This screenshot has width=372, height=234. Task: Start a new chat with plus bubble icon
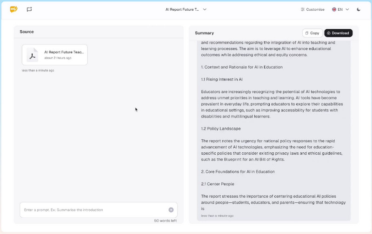[x=29, y=9]
